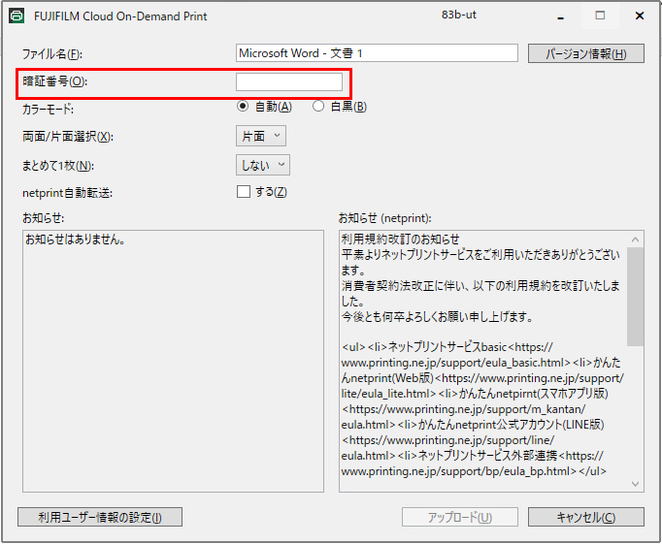This screenshot has width=662, height=544.
Task: Click the ファイル名 text field
Action: pos(377,53)
